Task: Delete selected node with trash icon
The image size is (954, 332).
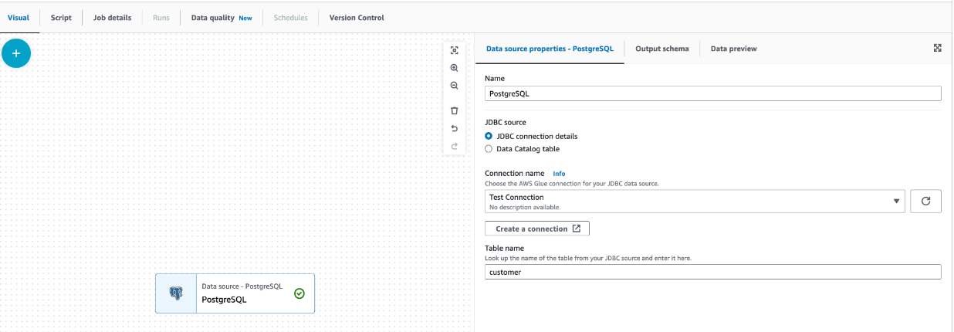Action: tap(454, 110)
